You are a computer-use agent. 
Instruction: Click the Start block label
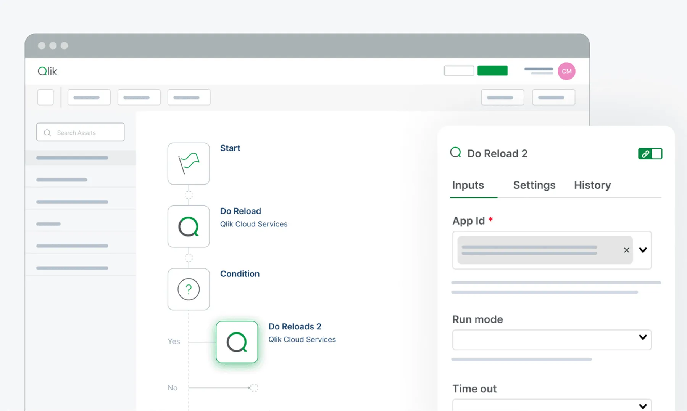coord(230,148)
